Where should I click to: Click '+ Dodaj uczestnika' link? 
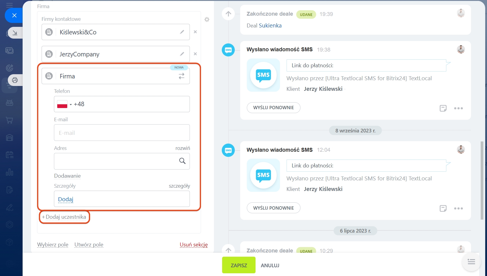pyautogui.click(x=64, y=217)
